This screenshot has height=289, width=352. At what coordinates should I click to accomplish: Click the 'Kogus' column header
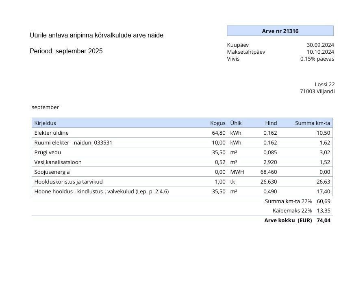(x=218, y=123)
